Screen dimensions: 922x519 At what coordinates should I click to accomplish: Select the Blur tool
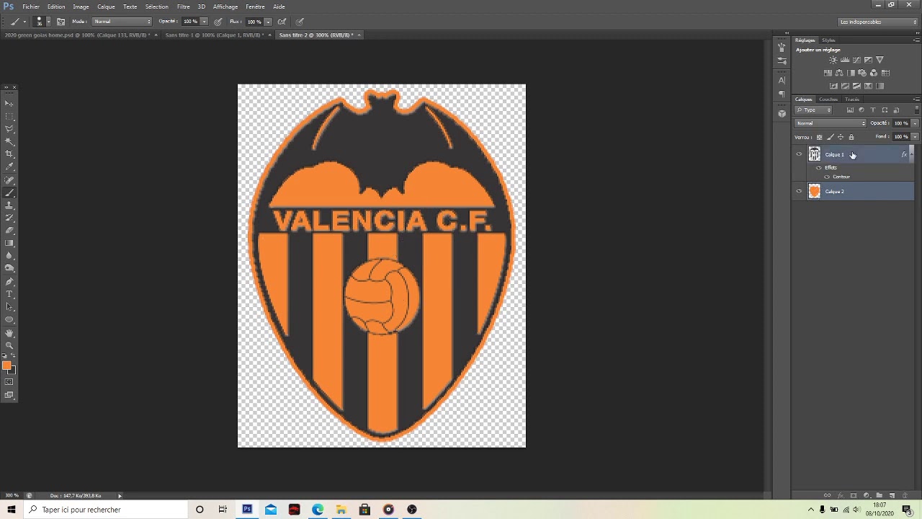[9, 256]
